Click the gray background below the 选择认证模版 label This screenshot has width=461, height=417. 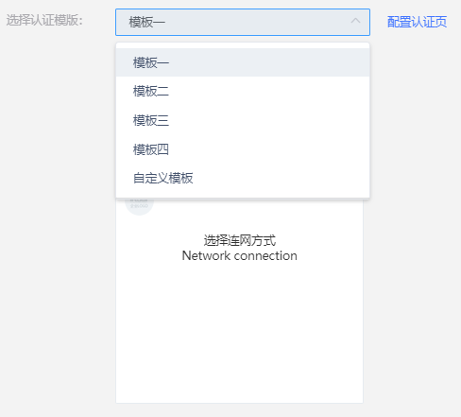click(57, 189)
